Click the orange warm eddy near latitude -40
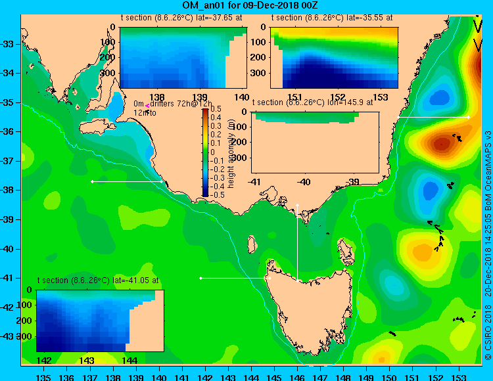493x381 pixels. (x=423, y=252)
